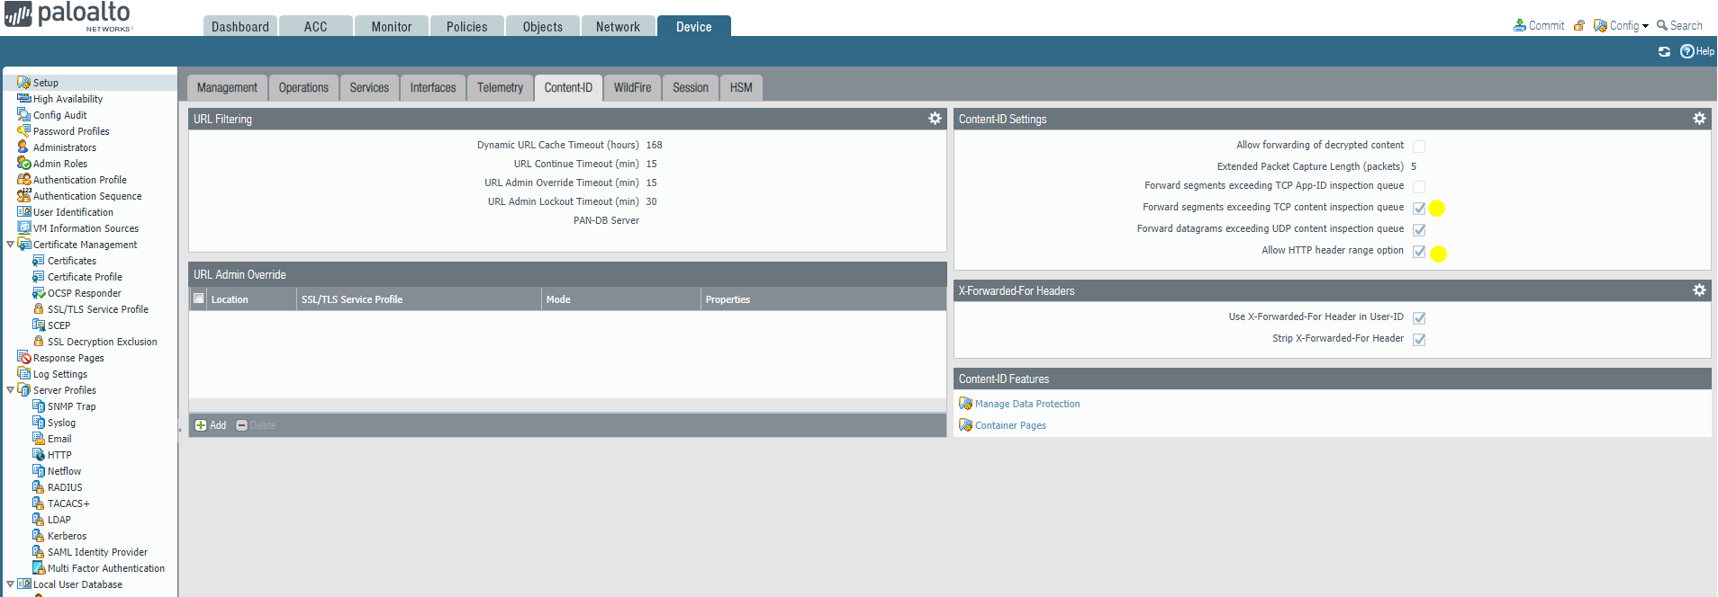Select Multi Factor Authentication tree item
This screenshot has height=597, width=1718.
coord(106,568)
